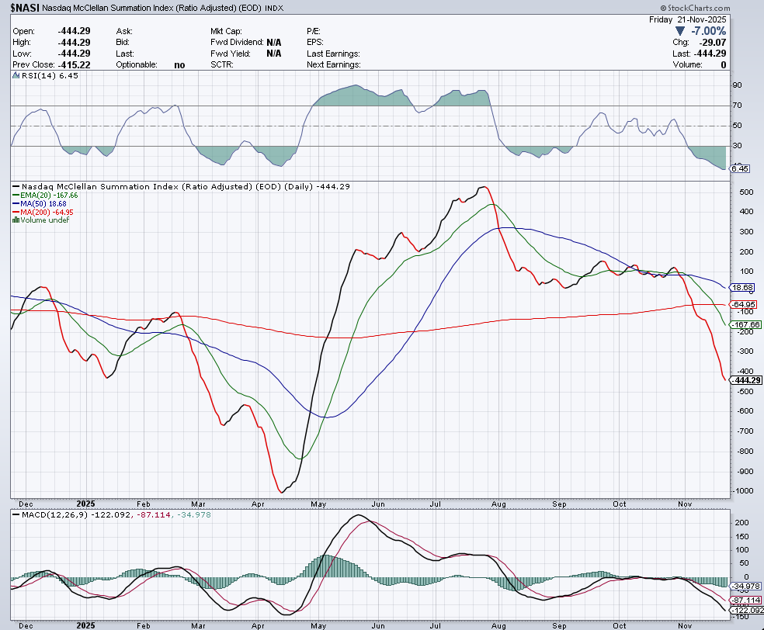Image resolution: width=764 pixels, height=630 pixels.
Task: Click the INDX exchange label in the header
Action: click(x=274, y=9)
